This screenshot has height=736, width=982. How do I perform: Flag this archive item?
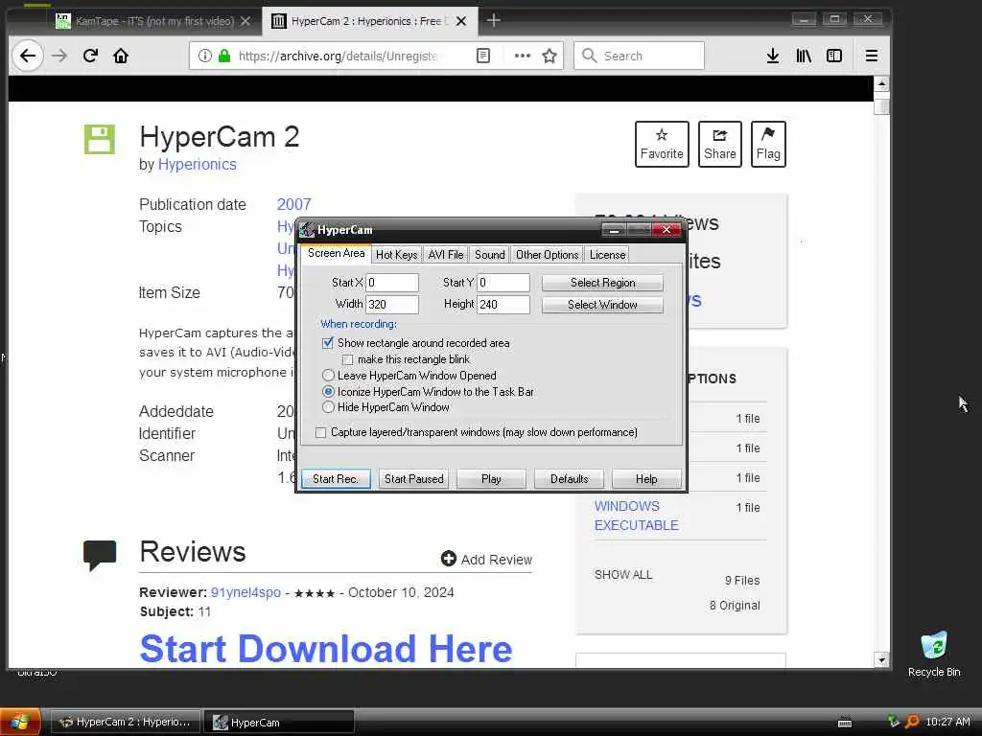coord(768,144)
